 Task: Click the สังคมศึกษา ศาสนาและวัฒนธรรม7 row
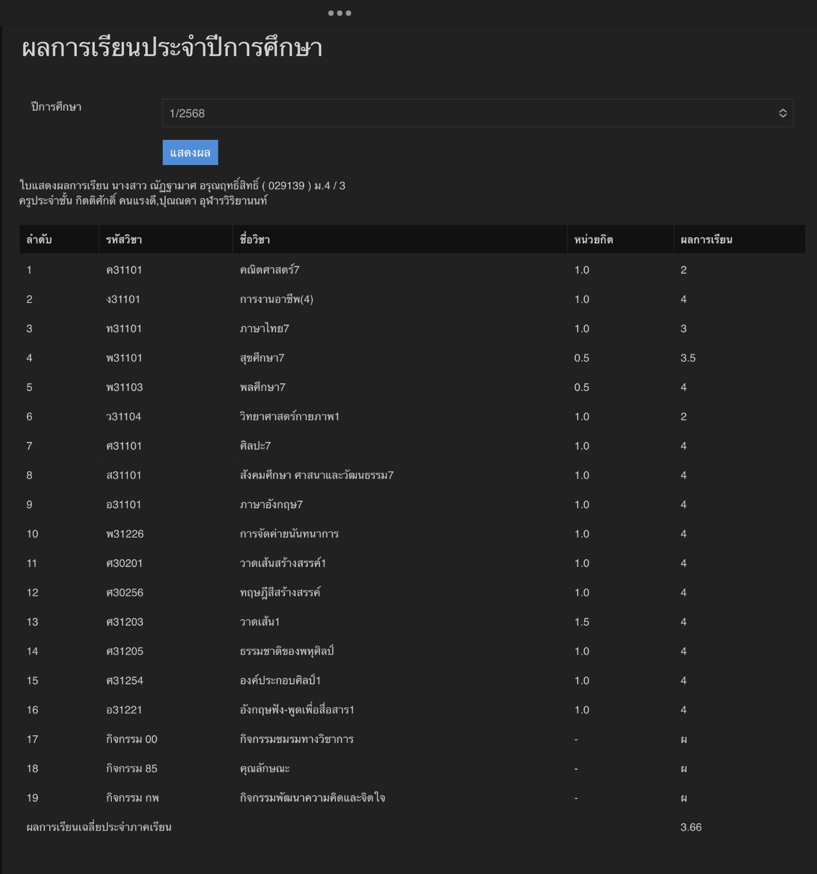[x=317, y=475]
